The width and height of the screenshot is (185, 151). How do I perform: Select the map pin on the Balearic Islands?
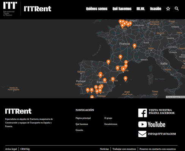pos(125,79)
